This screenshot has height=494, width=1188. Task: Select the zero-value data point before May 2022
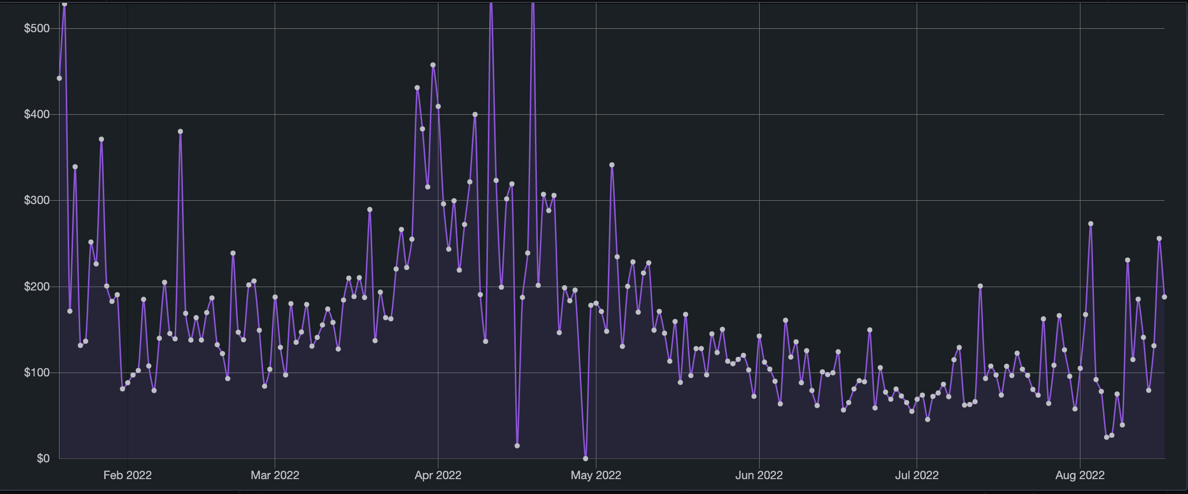[585, 458]
